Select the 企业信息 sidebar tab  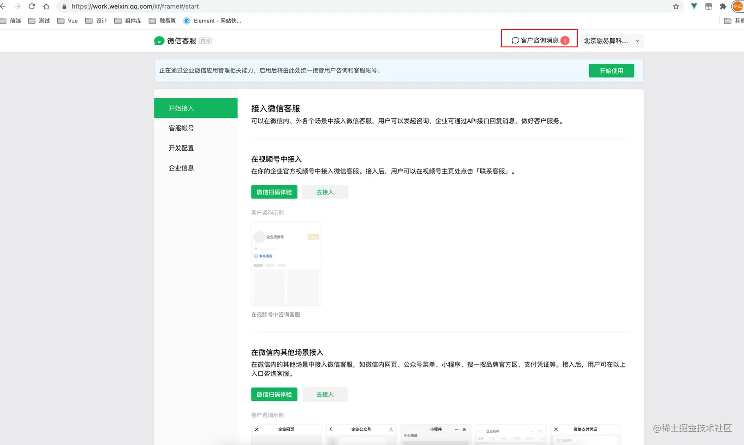[x=196, y=168]
